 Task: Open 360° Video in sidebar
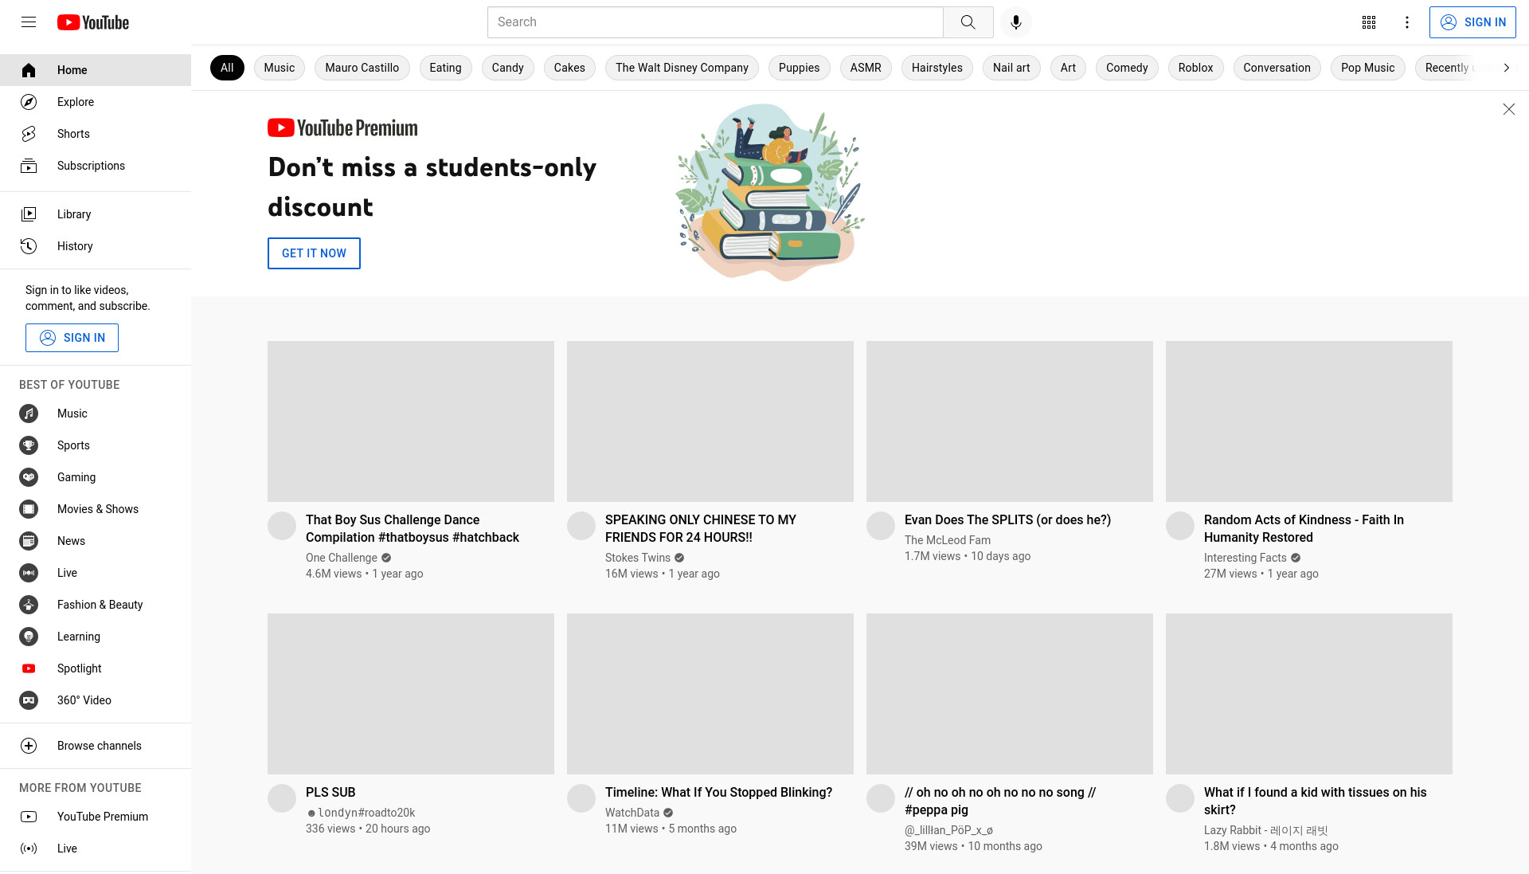pyautogui.click(x=96, y=700)
